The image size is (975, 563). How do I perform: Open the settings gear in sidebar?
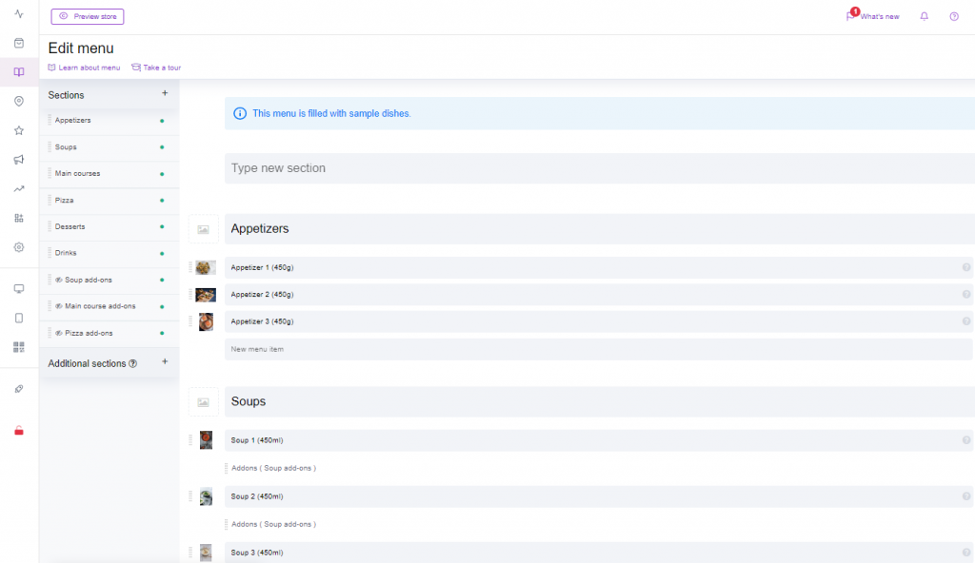tap(18, 247)
